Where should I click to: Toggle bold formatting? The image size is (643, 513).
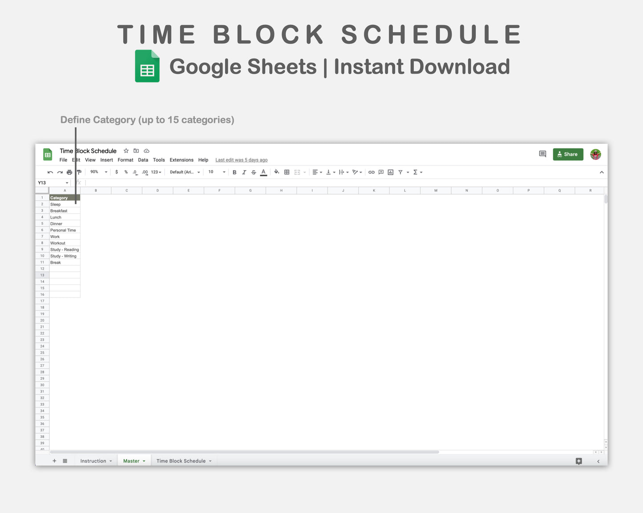pyautogui.click(x=235, y=172)
